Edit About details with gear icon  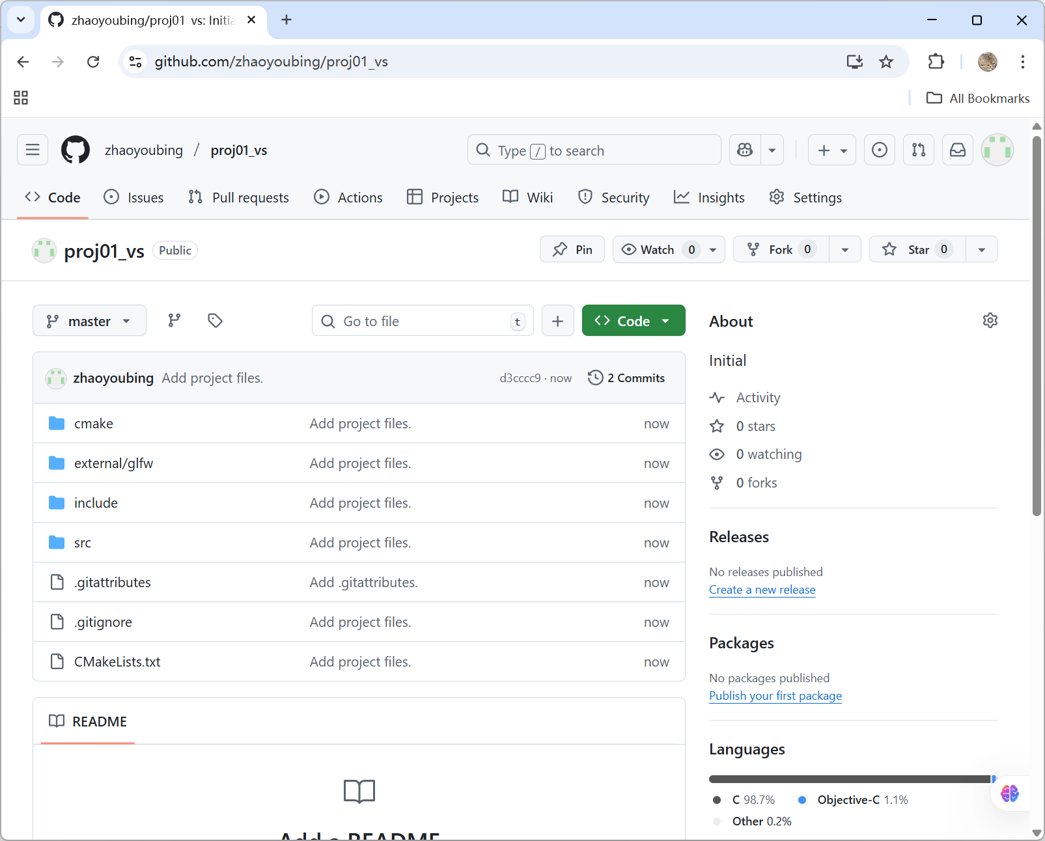[990, 321]
